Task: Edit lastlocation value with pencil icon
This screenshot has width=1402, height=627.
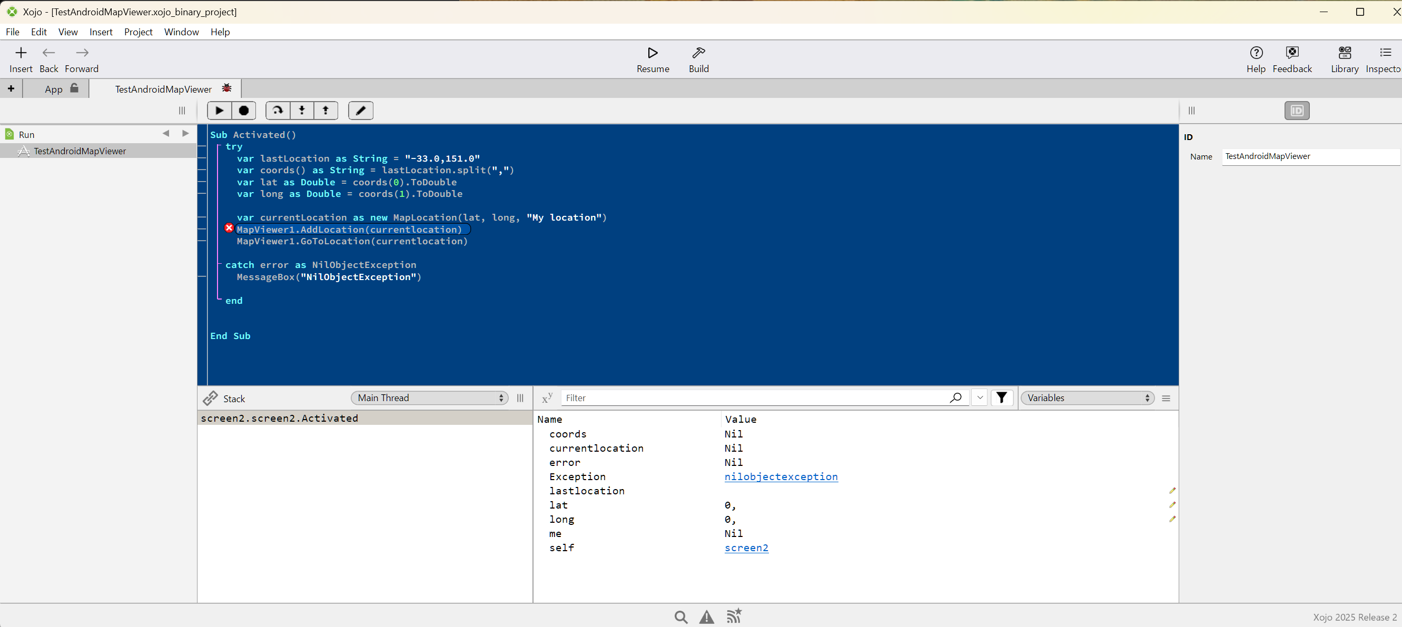Action: point(1172,491)
